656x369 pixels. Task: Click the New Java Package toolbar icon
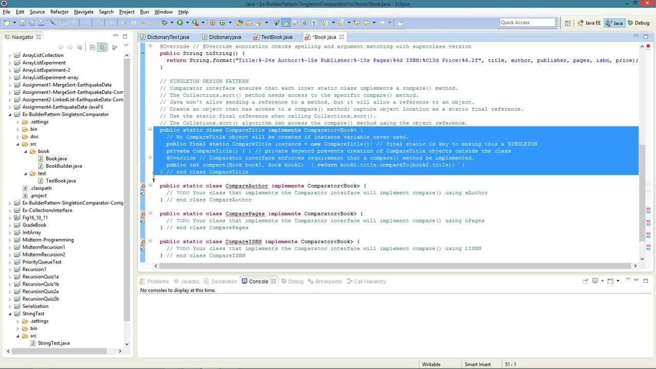tap(212, 23)
